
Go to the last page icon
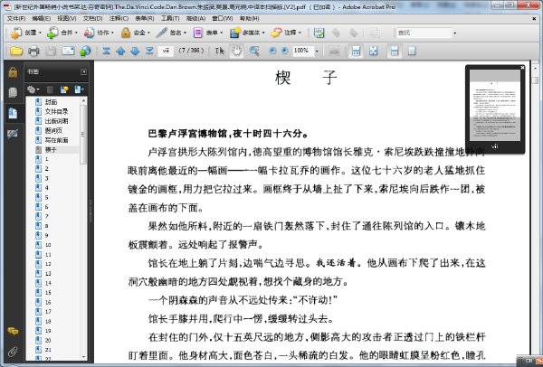tap(149, 52)
